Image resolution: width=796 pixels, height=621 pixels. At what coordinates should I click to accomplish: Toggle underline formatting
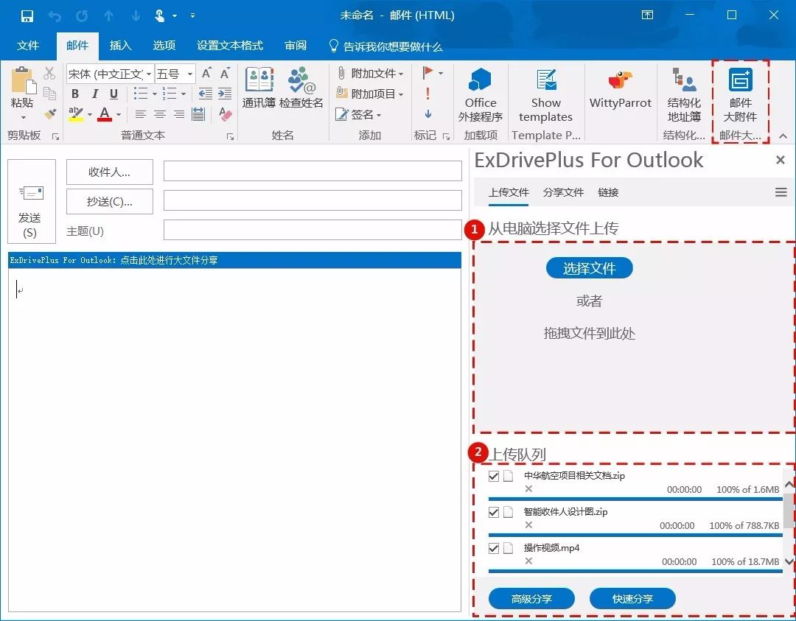pyautogui.click(x=114, y=94)
